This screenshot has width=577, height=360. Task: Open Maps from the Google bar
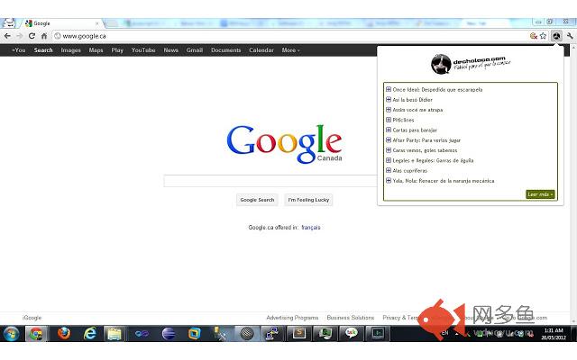[96, 50]
